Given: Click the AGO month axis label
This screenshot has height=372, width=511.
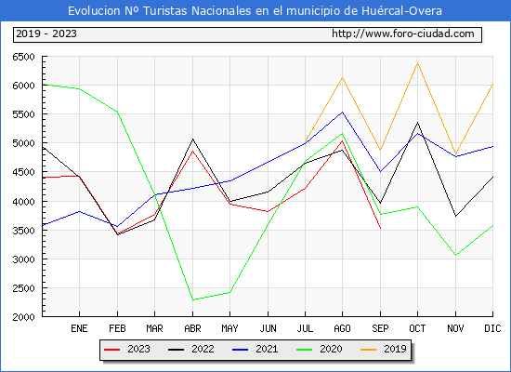Looking at the screenshot, I should pos(342,328).
